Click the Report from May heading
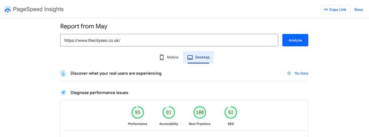The width and height of the screenshot is (369, 137). click(x=84, y=26)
